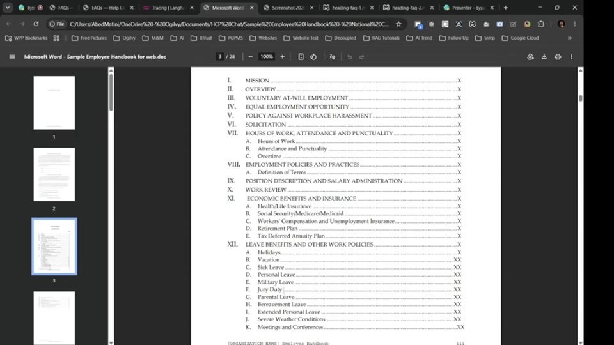This screenshot has width=614, height=345.
Task: Open the Extensions puzzle icon
Action: (541, 24)
